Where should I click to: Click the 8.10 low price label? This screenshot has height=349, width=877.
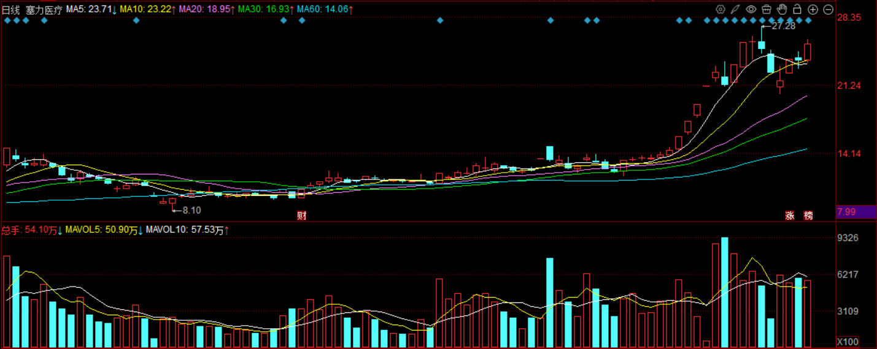pyautogui.click(x=191, y=210)
